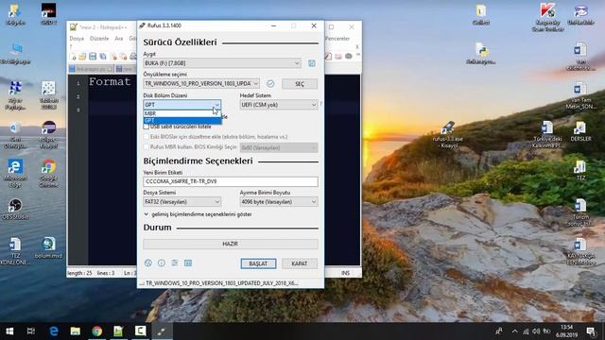This screenshot has height=340, width=605.
Task: Switch to Notepad++ from taskbar
Action: point(118,331)
